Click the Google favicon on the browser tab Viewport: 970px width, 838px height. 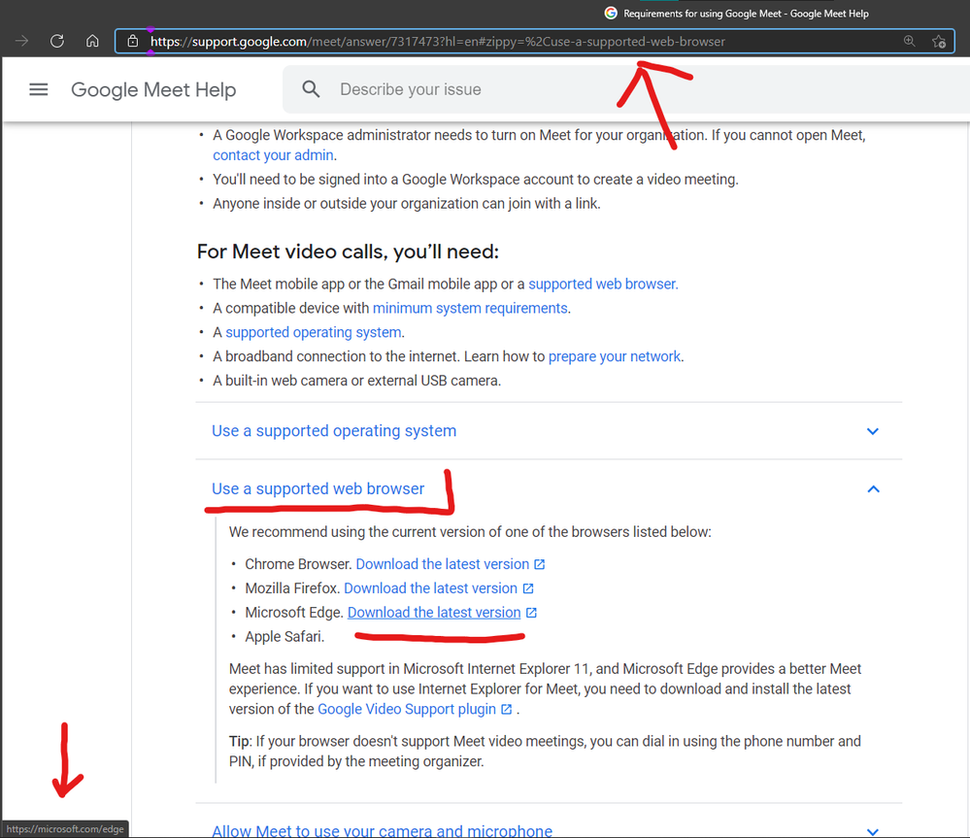tap(611, 13)
